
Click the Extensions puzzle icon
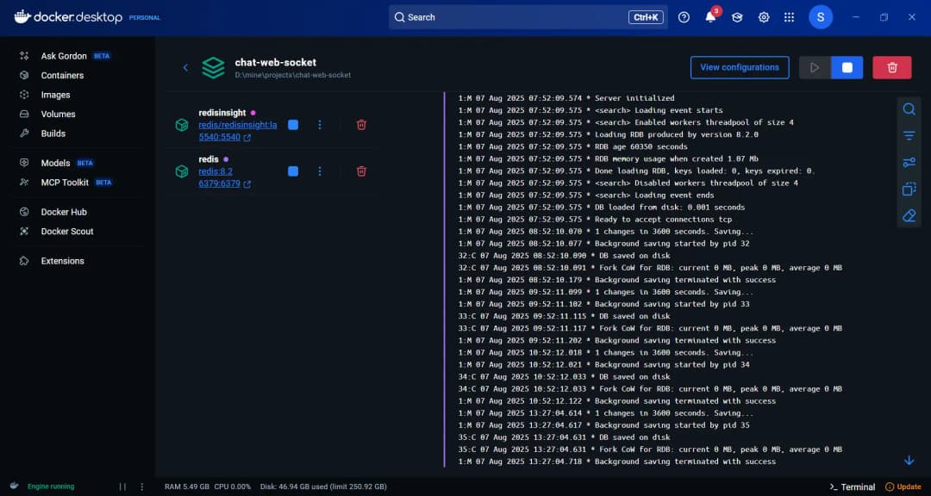[x=24, y=261]
